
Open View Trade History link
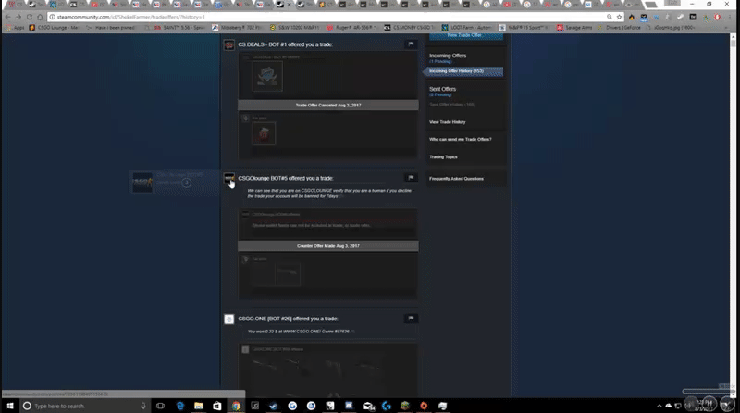pos(448,122)
